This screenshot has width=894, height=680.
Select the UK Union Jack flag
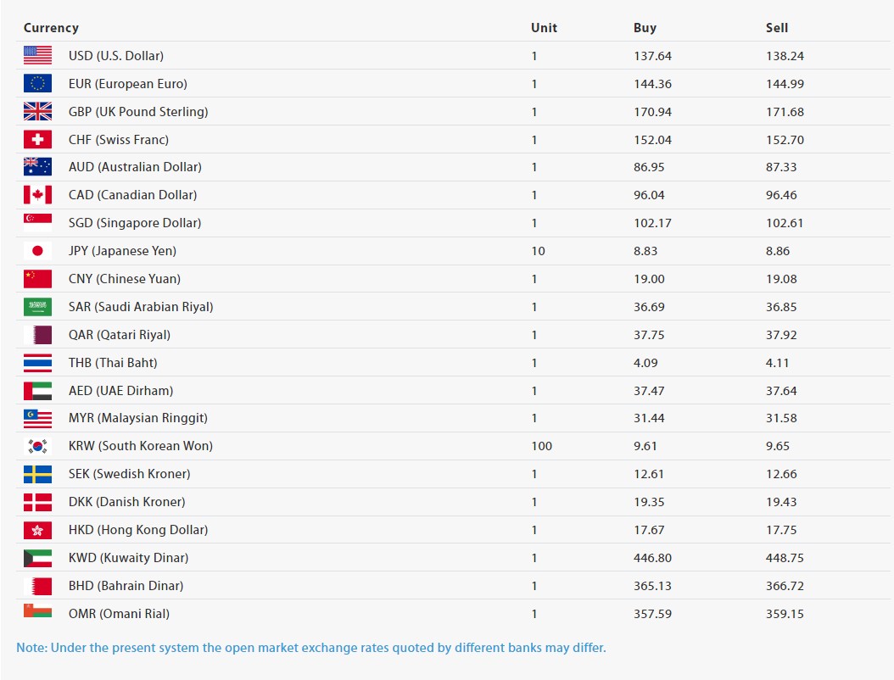37,112
